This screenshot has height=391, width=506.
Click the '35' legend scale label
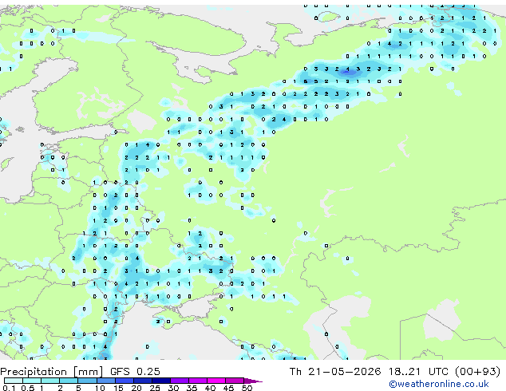click(192, 388)
